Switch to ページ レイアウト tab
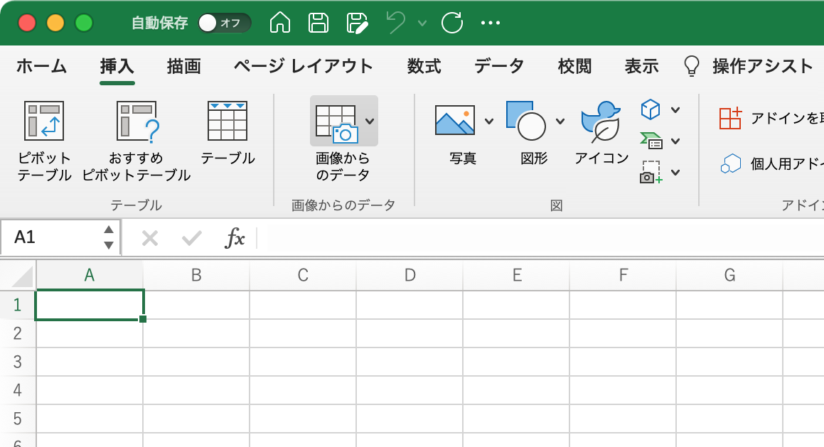 pyautogui.click(x=303, y=66)
